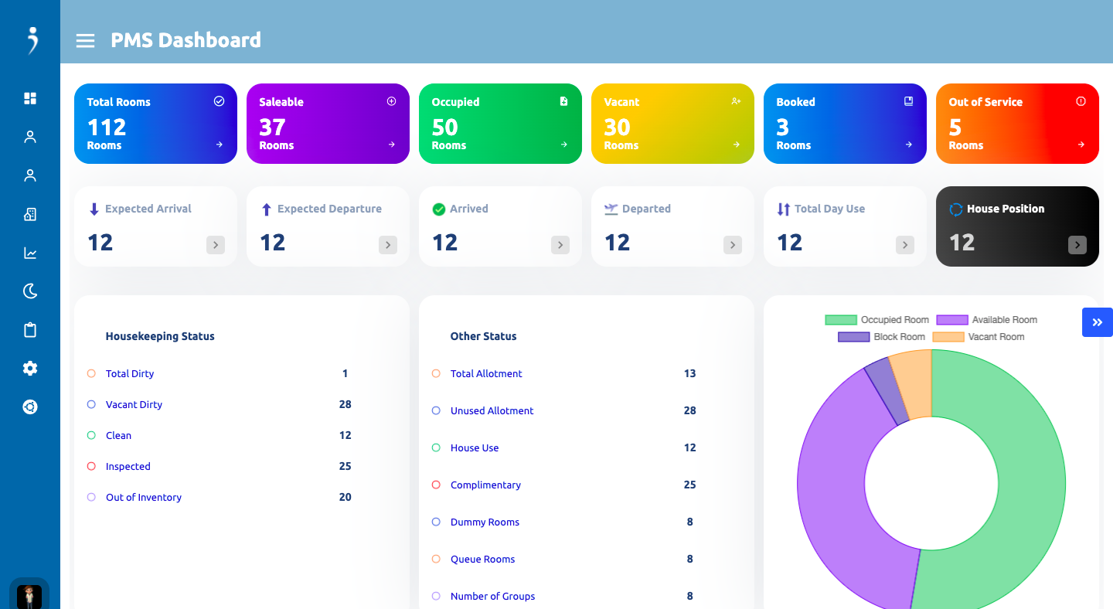
Task: Expand the Expected Arrival chevron button
Action: [216, 245]
